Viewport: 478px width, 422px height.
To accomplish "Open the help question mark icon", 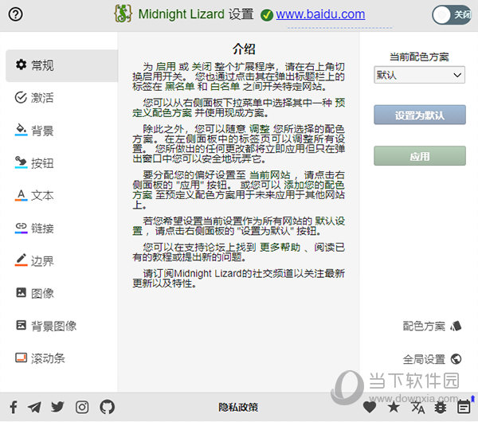I will [x=16, y=14].
